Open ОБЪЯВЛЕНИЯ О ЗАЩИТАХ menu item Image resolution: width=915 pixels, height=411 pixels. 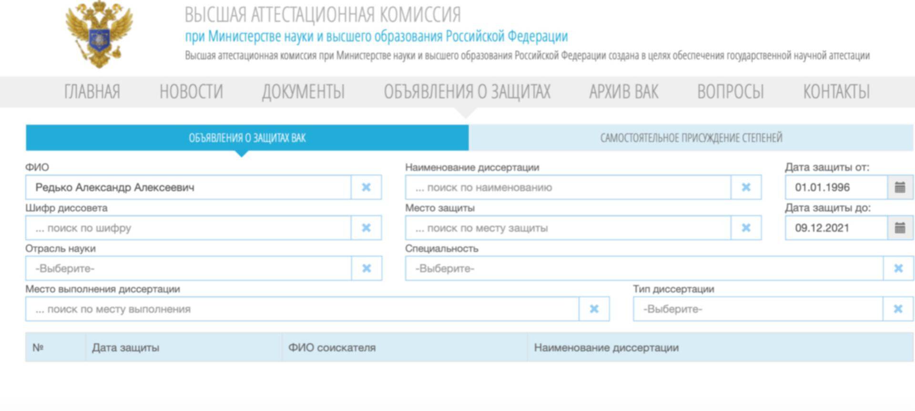pyautogui.click(x=467, y=92)
